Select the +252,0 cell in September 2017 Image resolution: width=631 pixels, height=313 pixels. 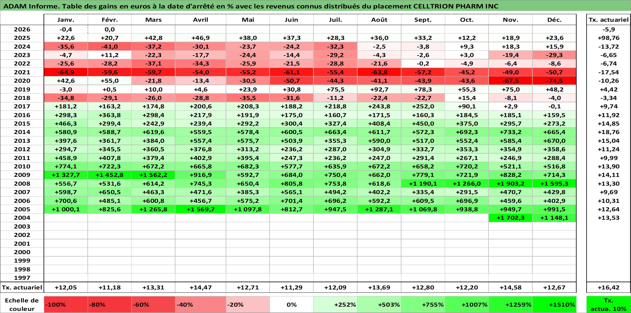tap(423, 106)
